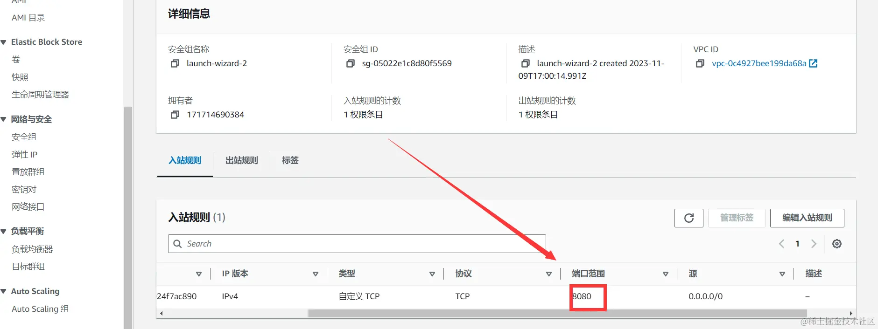Click TCP protocol cell
The width and height of the screenshot is (878, 329).
click(463, 296)
